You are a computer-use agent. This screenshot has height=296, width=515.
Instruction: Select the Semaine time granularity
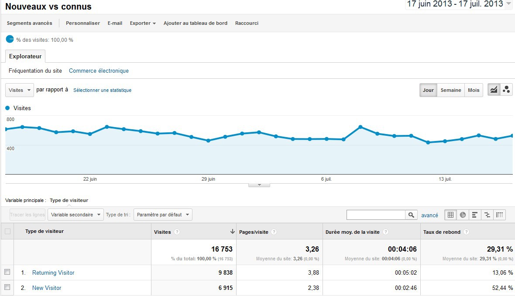[450, 90]
